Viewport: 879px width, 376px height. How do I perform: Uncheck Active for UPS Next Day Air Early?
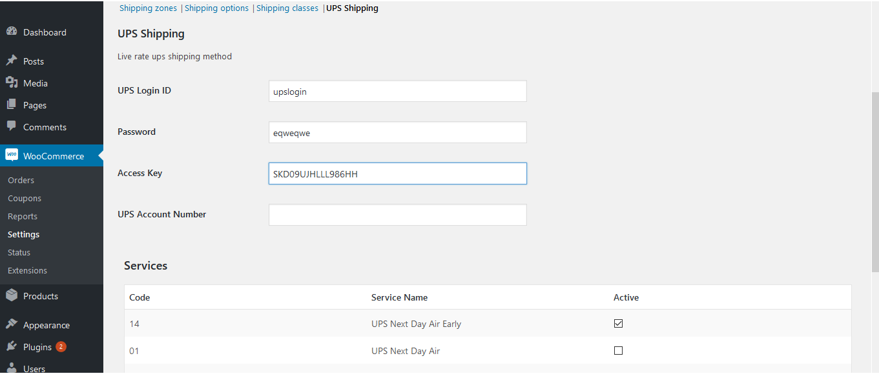(618, 324)
